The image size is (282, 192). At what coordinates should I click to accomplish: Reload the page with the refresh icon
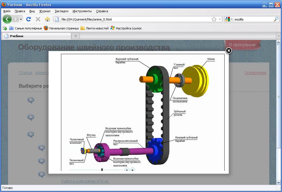tap(29, 19)
